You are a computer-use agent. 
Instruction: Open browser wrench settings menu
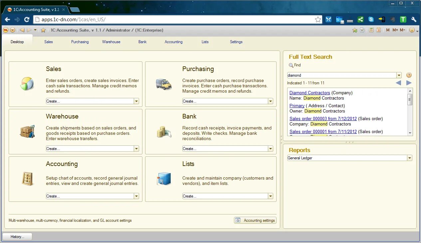(x=414, y=20)
